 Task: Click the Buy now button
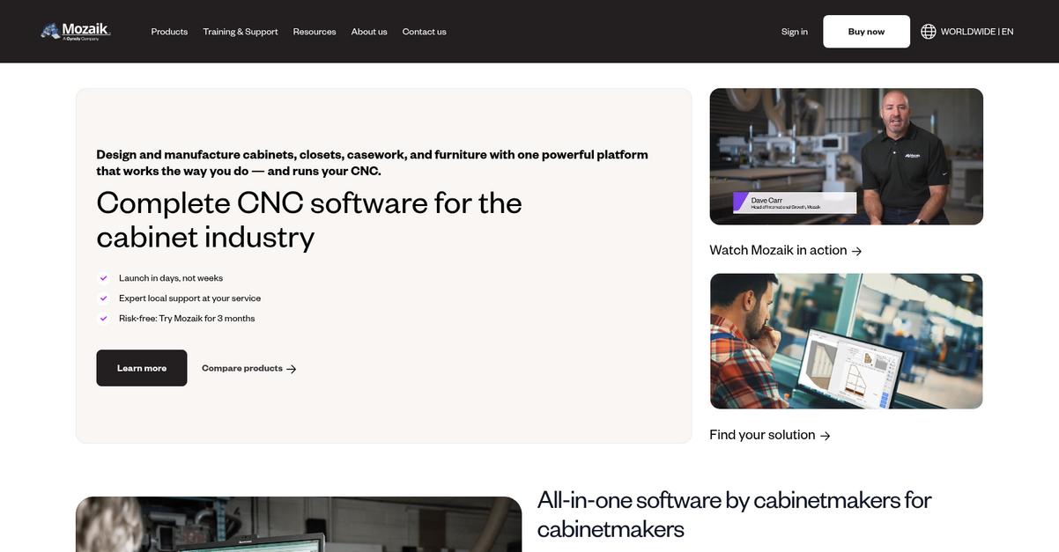point(867,32)
